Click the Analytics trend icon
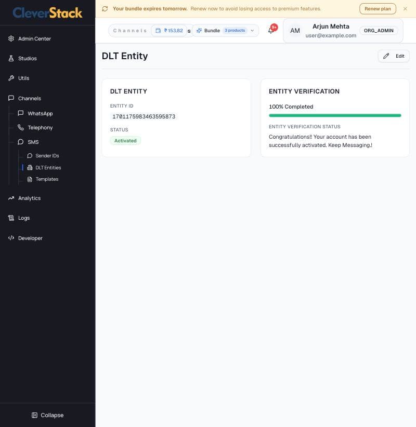The image size is (416, 427). (x=11, y=198)
